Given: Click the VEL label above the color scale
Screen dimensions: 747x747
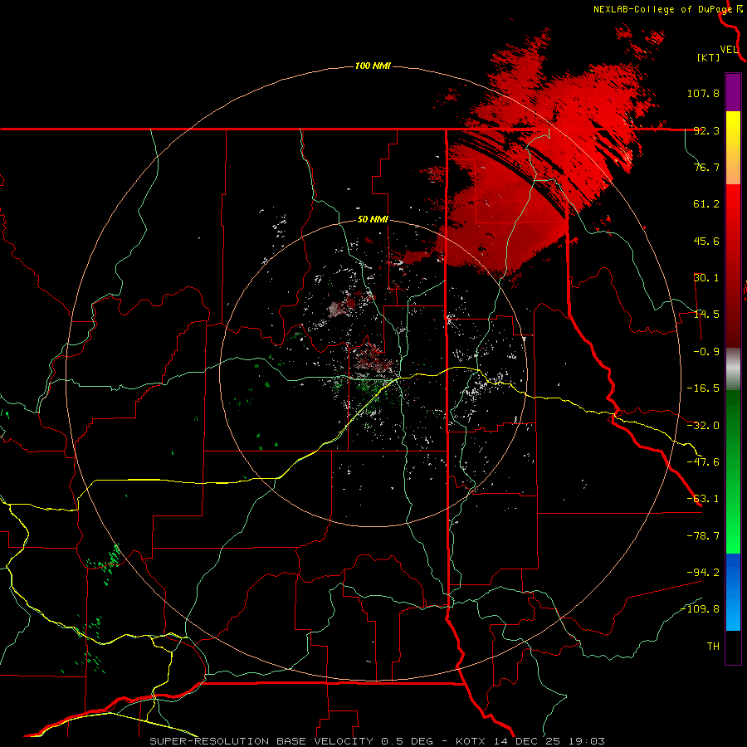Looking at the screenshot, I should tap(730, 50).
